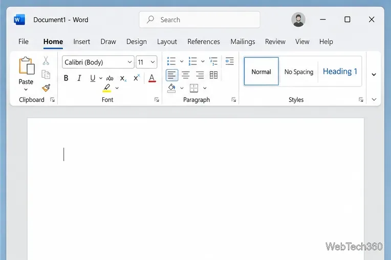Apply the Normal style
391x260 pixels.
262,71
